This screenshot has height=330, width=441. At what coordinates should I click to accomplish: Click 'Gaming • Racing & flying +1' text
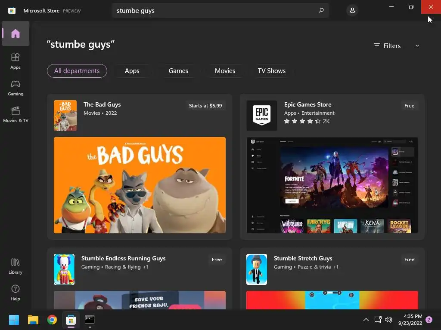click(115, 267)
